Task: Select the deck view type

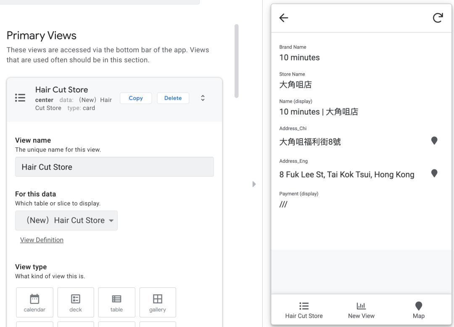Action: click(x=76, y=302)
